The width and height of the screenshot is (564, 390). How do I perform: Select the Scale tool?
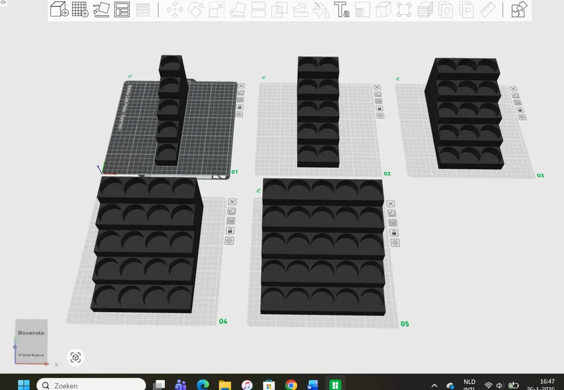point(217,10)
